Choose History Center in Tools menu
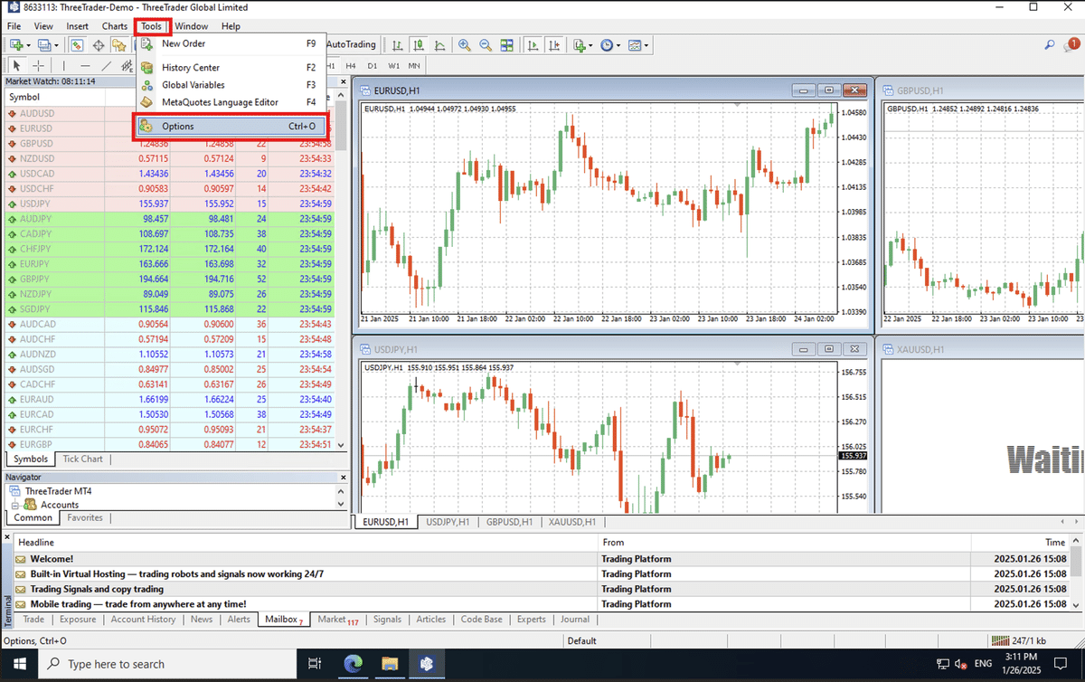Image resolution: width=1085 pixels, height=682 pixels. click(x=231, y=68)
